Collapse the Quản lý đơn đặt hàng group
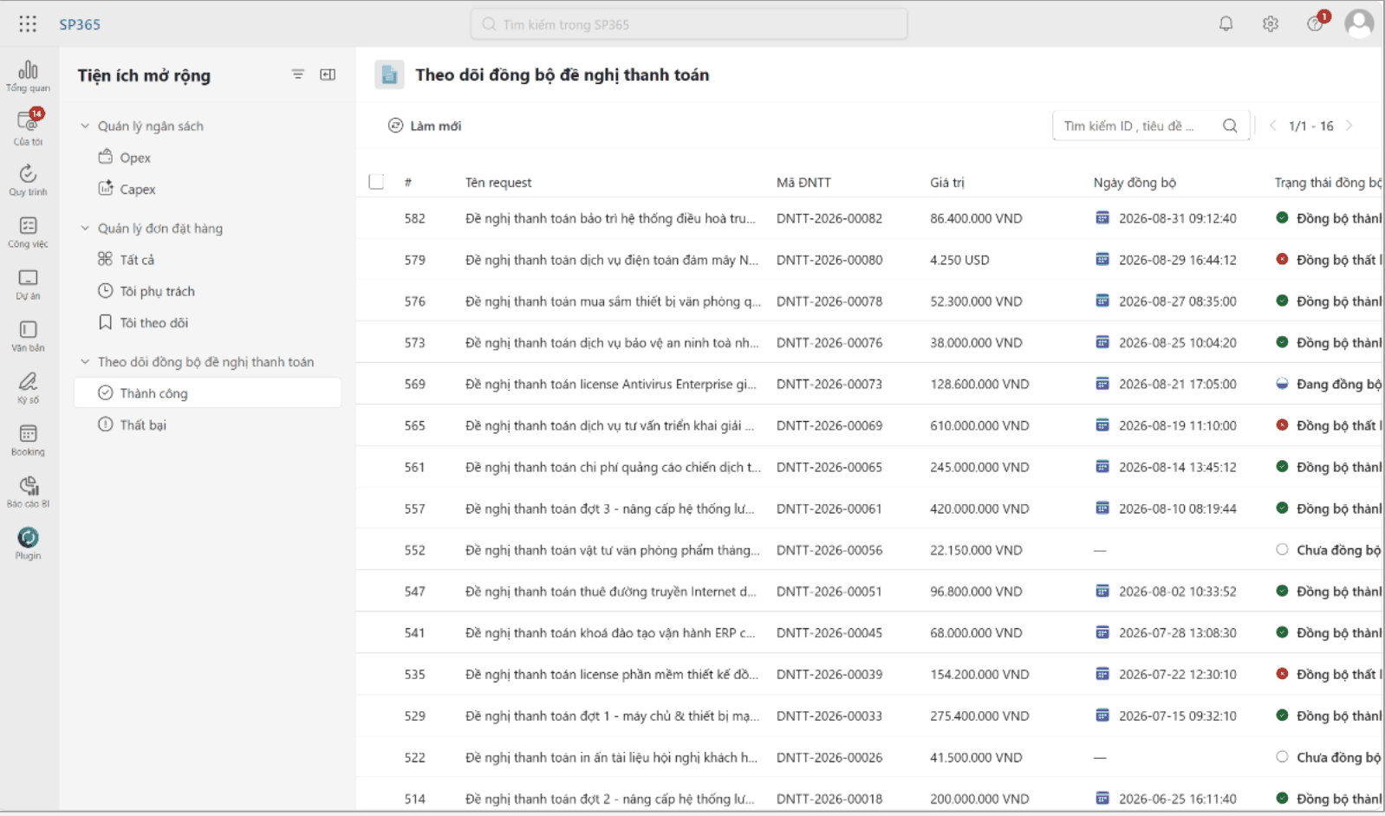The image size is (1385, 816). click(85, 228)
